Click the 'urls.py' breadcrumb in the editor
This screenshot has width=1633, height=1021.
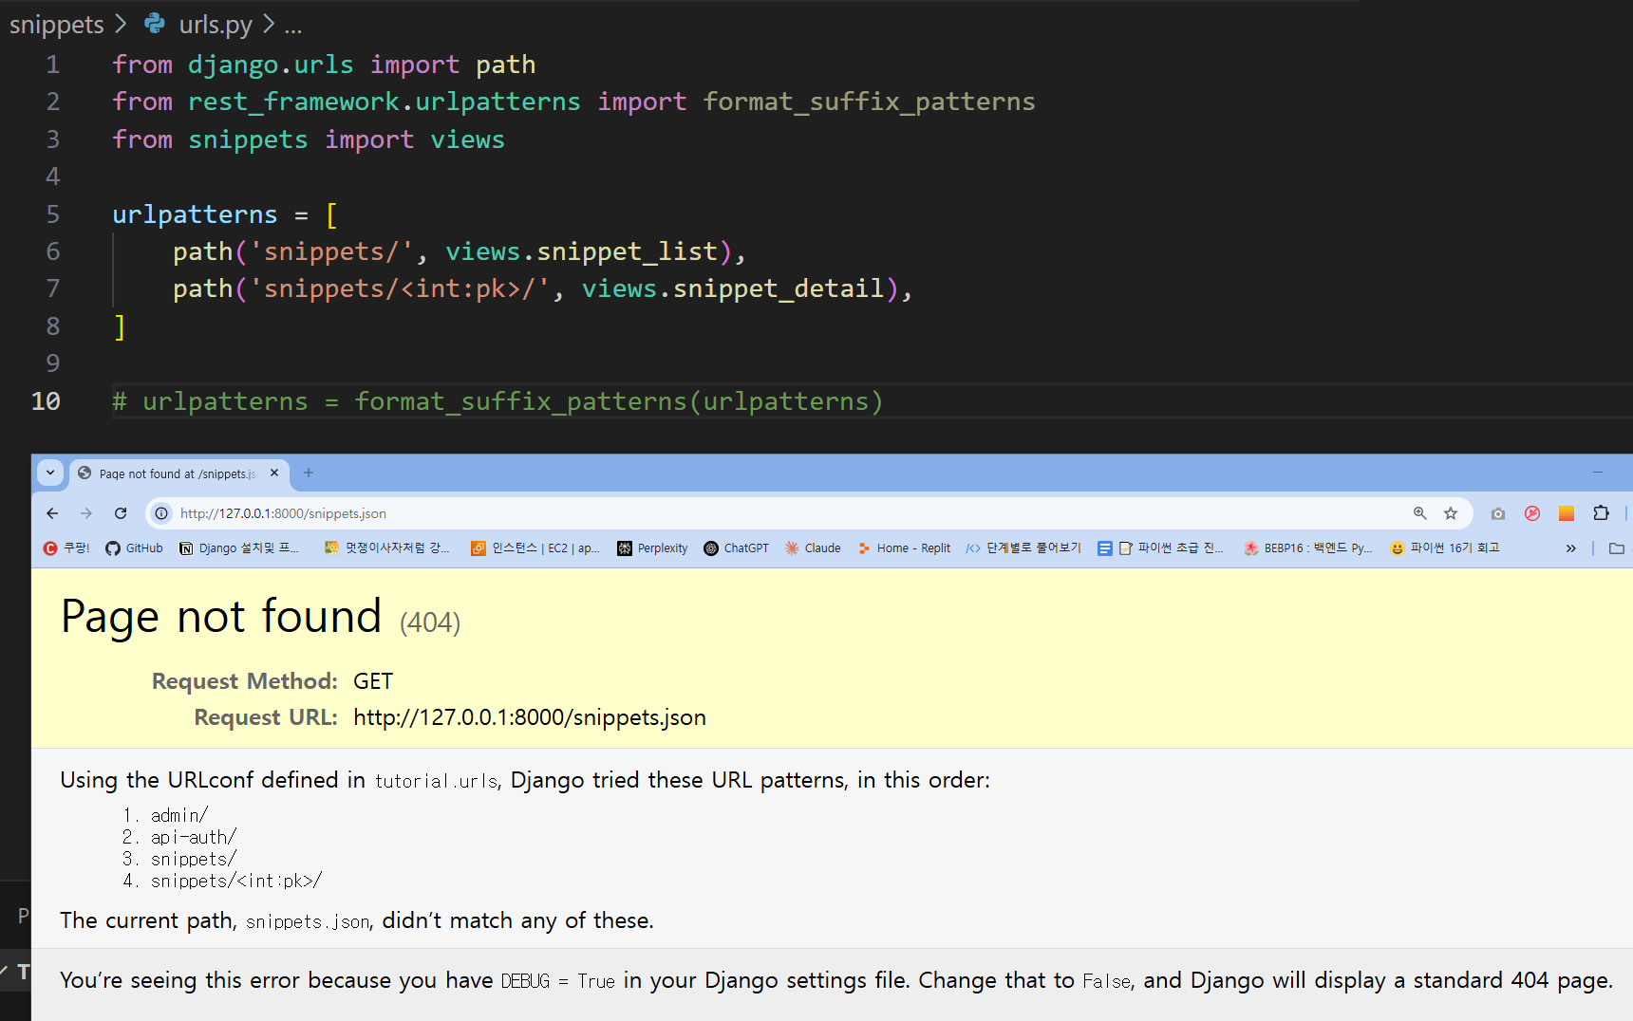click(216, 25)
